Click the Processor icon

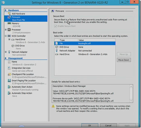pyautogui.click(x=9, y=30)
